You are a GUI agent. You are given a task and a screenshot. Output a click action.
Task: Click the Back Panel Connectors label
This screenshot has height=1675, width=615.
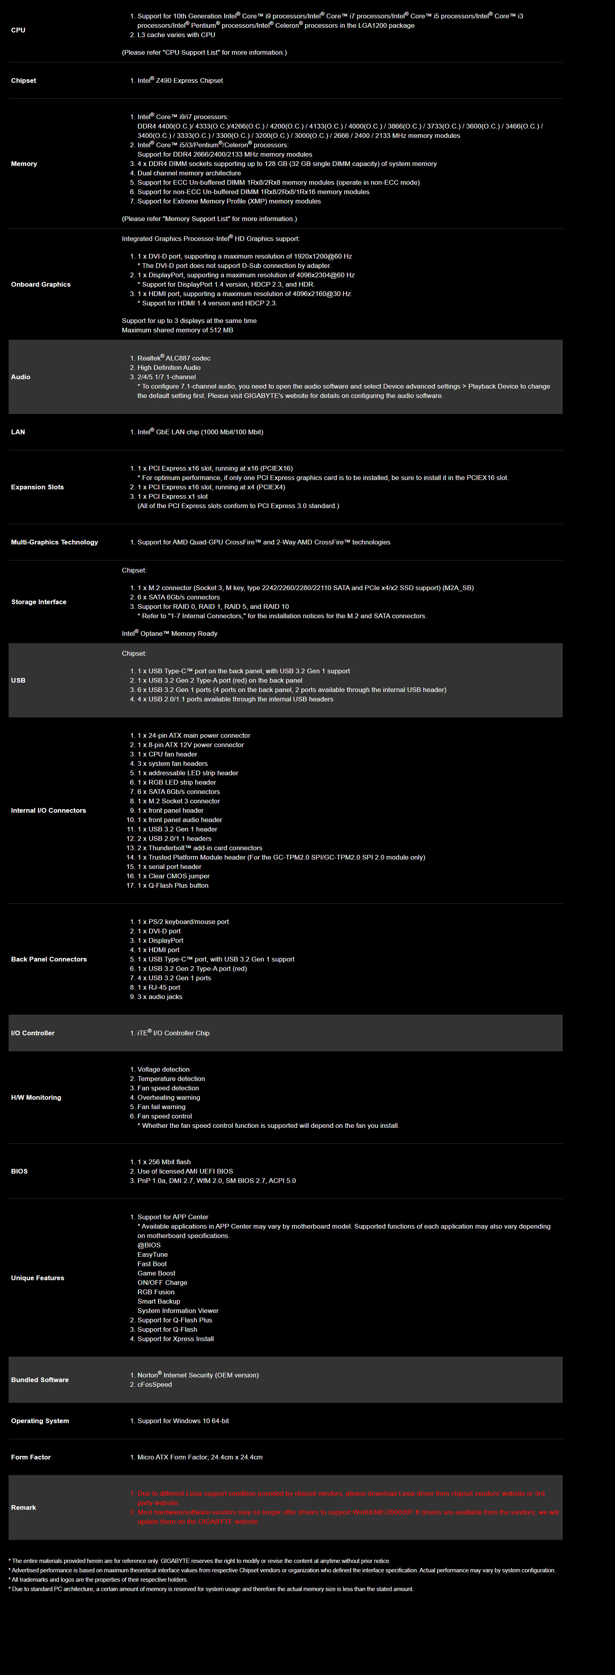coord(49,959)
